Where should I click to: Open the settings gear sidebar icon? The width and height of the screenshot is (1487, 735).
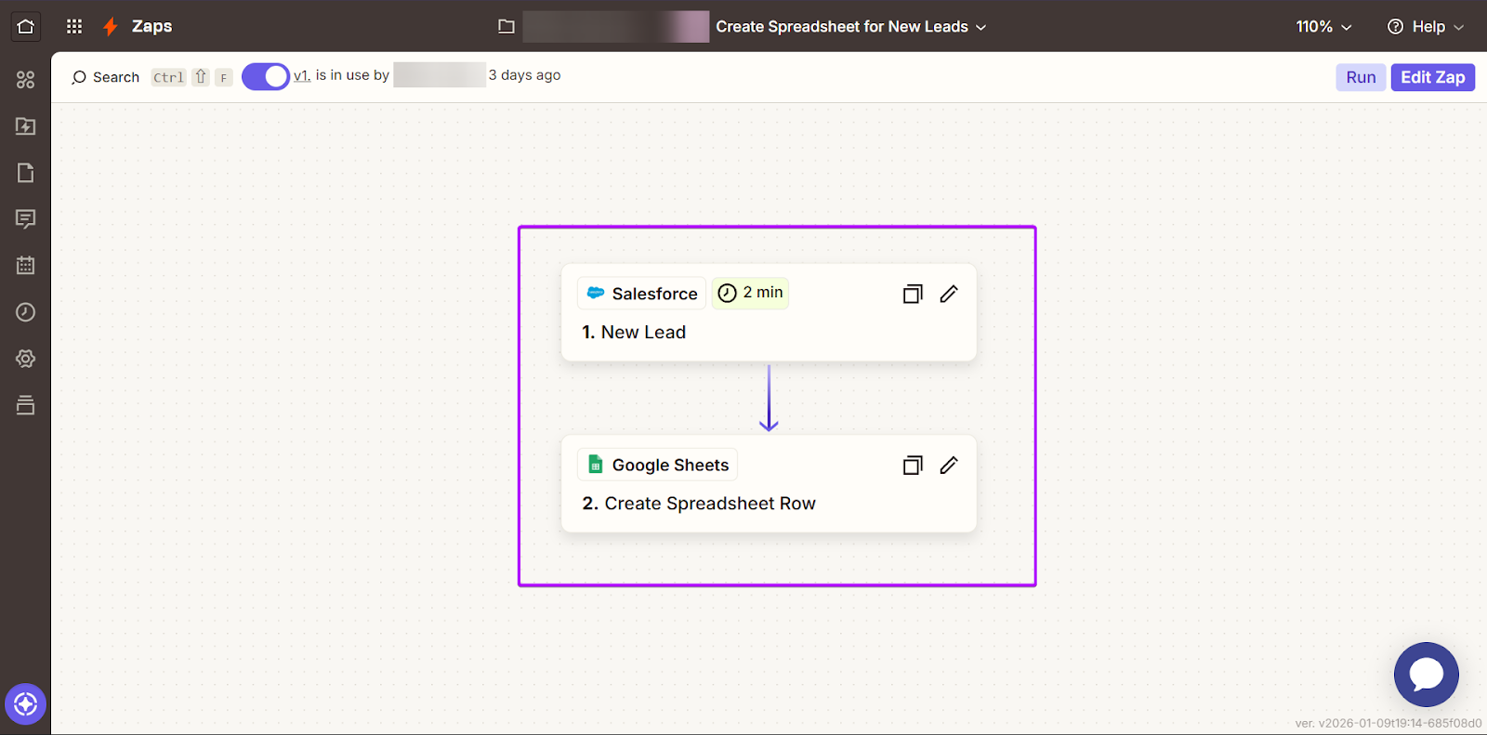point(26,359)
